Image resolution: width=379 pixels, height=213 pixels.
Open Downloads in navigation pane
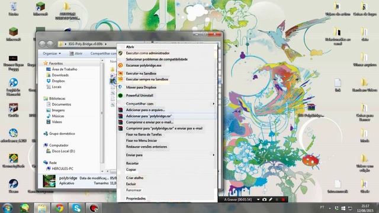[60, 75]
